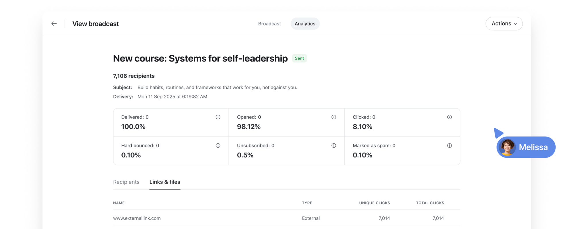Open the Recipients tab
Image resolution: width=574 pixels, height=229 pixels.
point(126,182)
